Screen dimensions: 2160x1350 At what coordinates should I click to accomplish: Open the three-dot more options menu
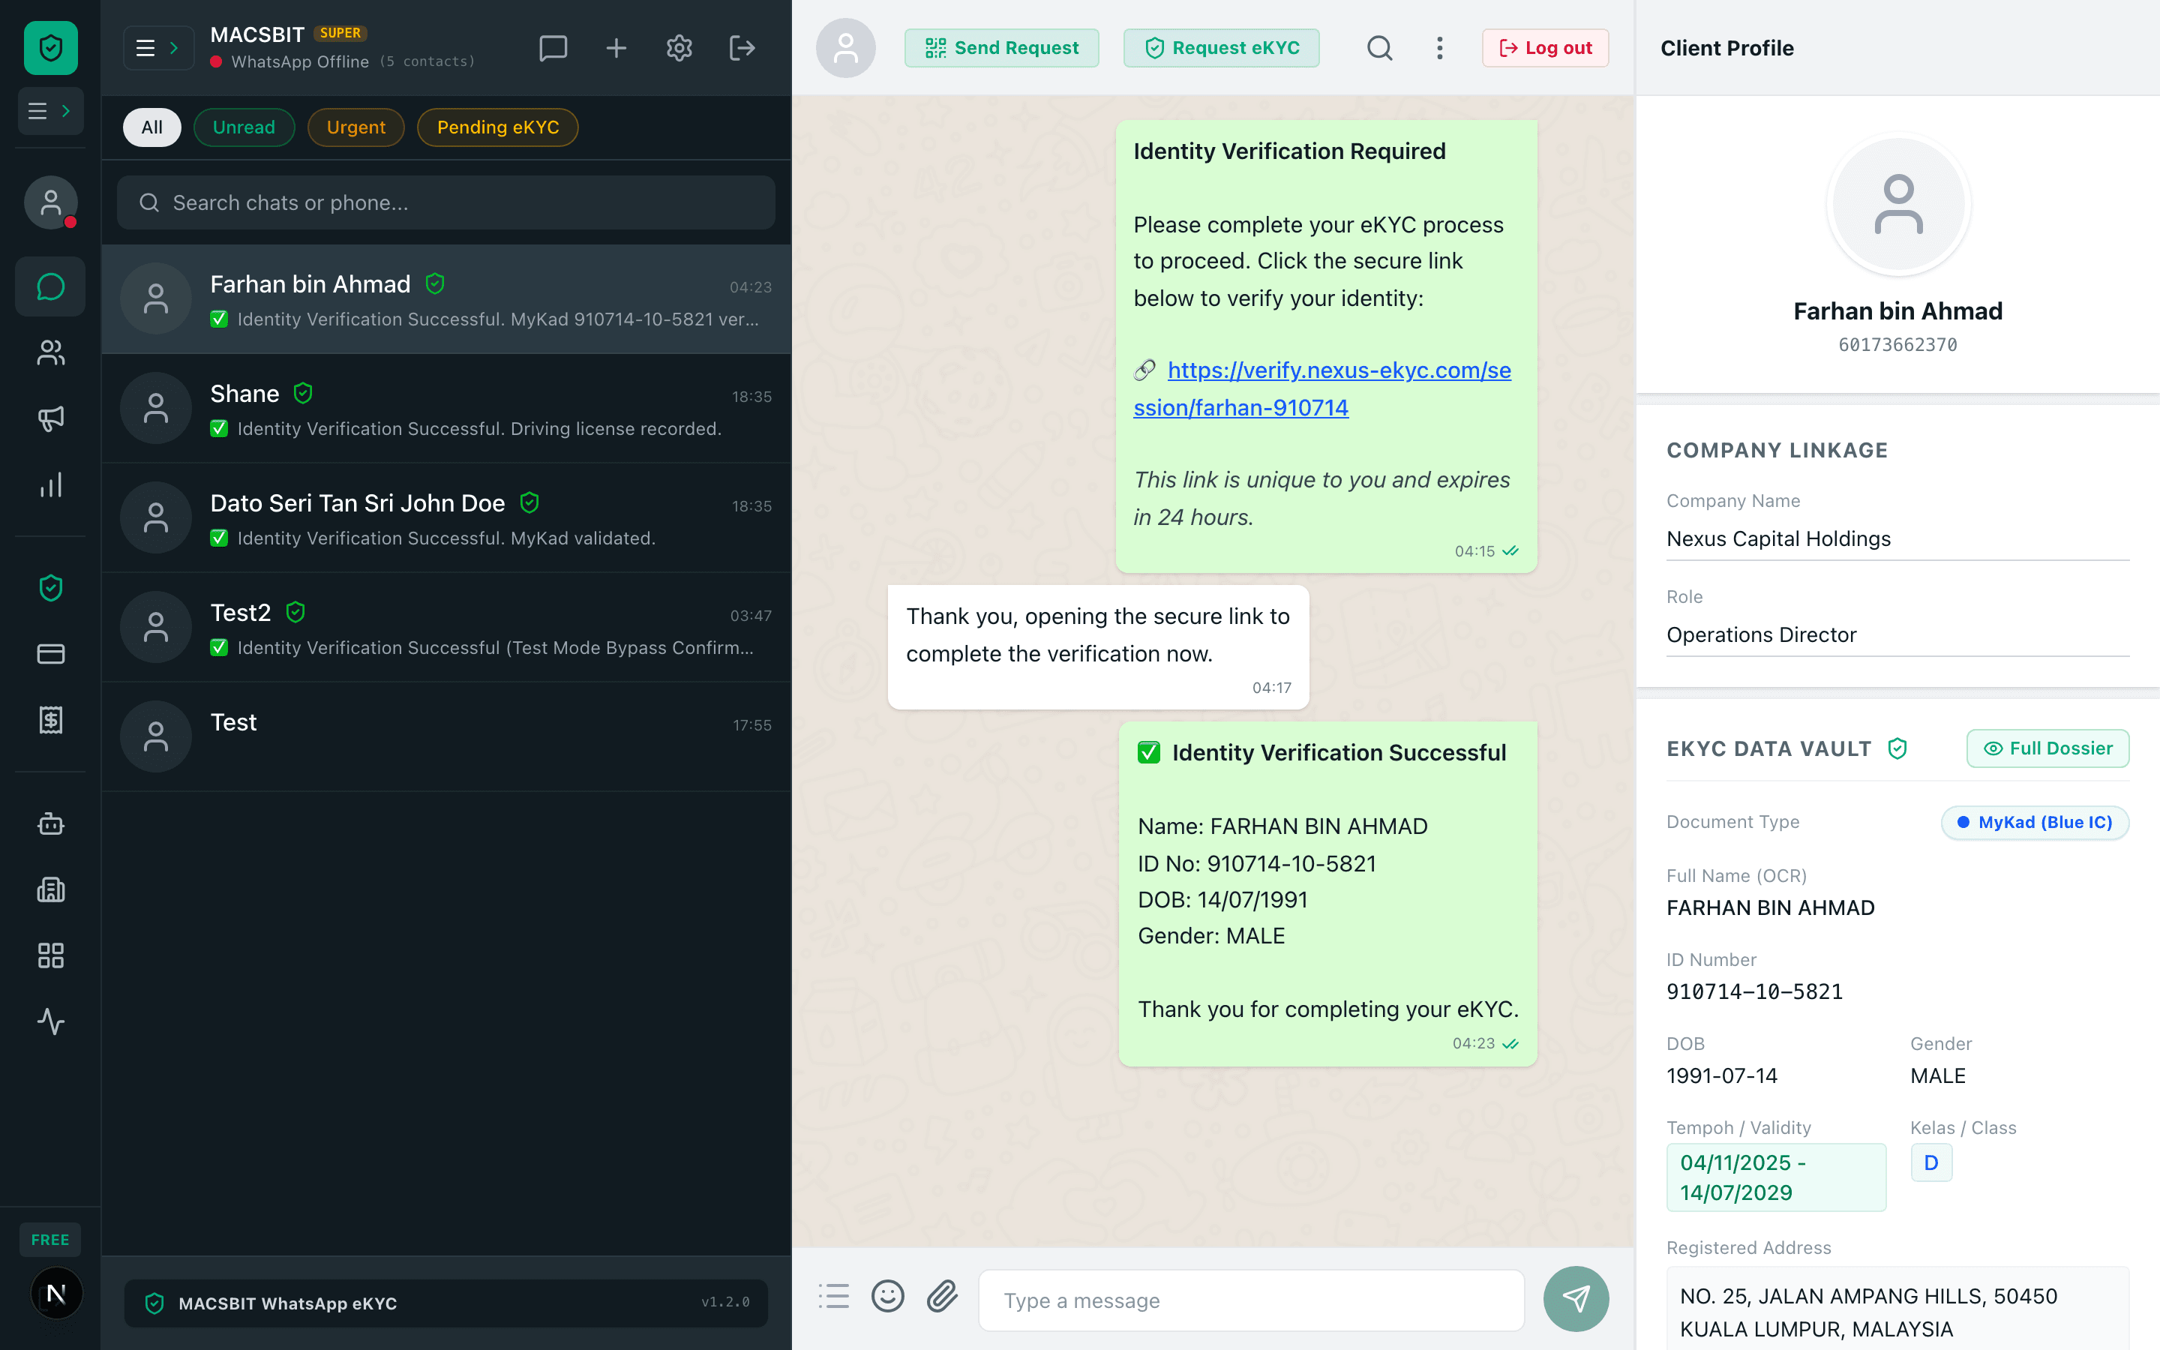point(1440,48)
